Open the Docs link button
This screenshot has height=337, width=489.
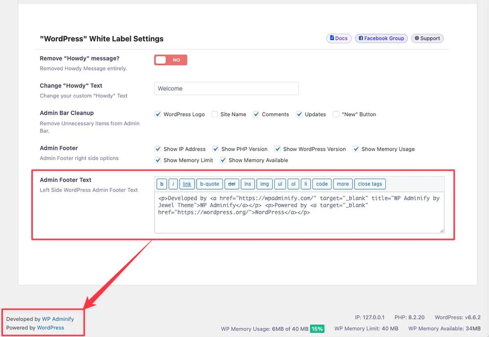click(339, 38)
